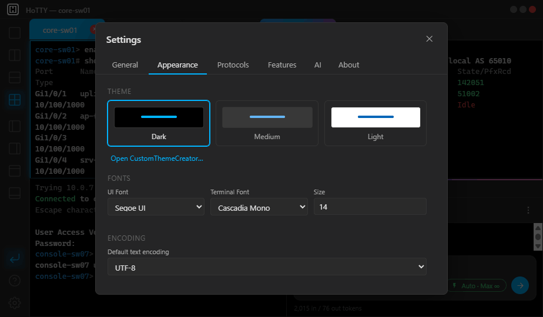Click the Settings dialog title
The image size is (543, 317).
123,40
